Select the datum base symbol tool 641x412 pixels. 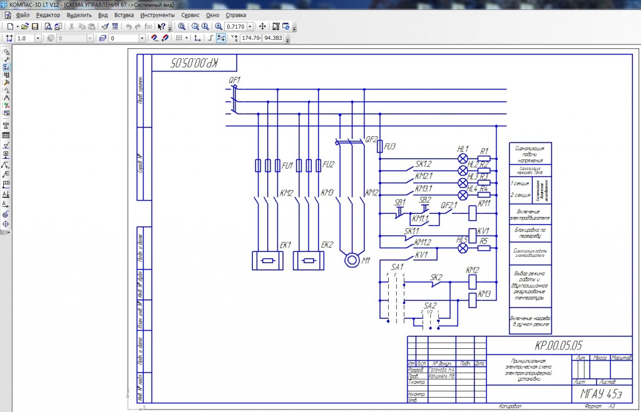(x=6, y=155)
